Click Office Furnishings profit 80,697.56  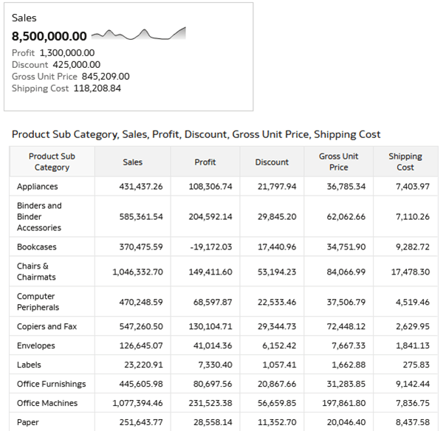coord(213,384)
